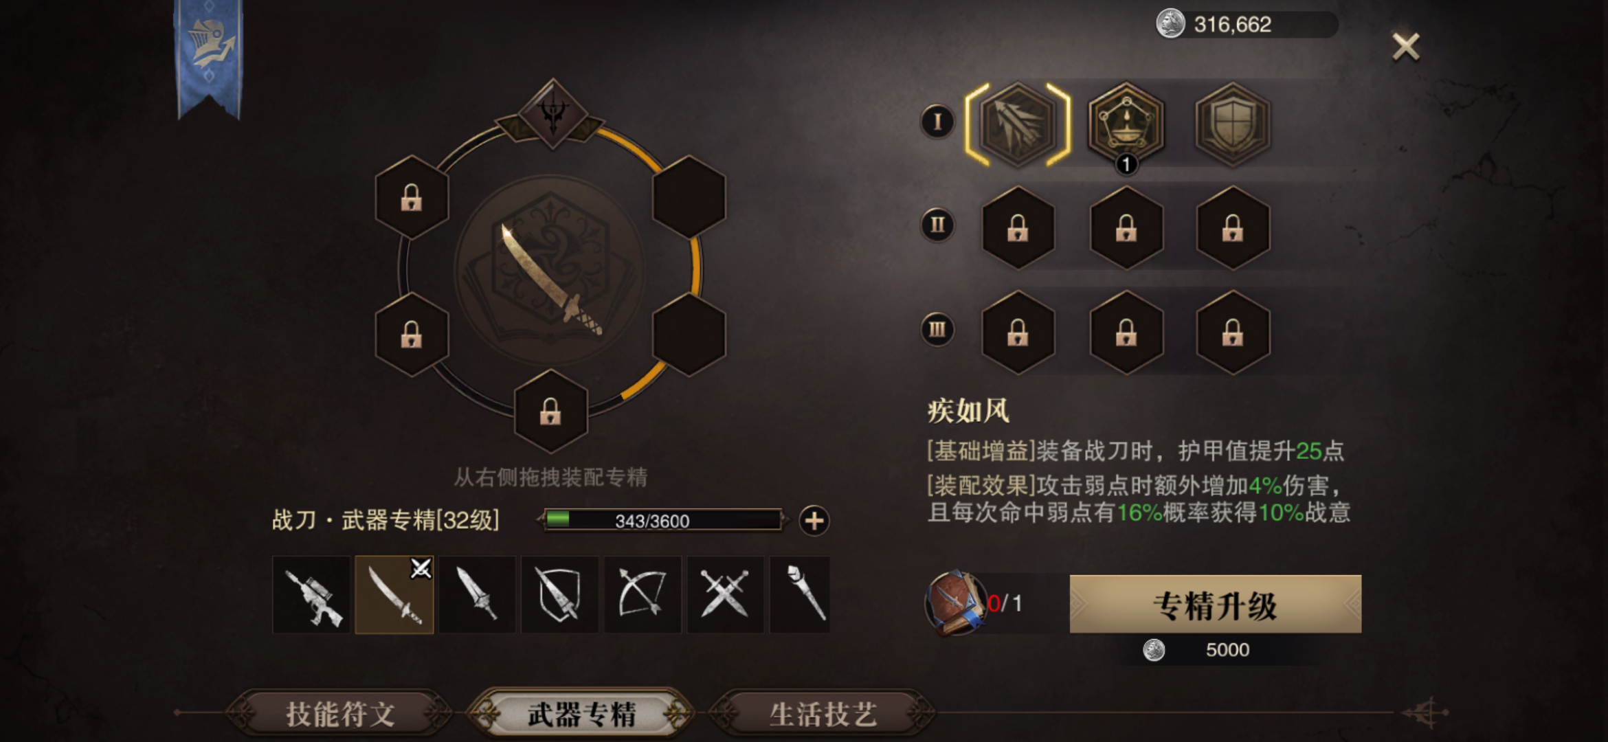Select the saber weapon icon
This screenshot has height=742, width=1608.
pyautogui.click(x=394, y=594)
